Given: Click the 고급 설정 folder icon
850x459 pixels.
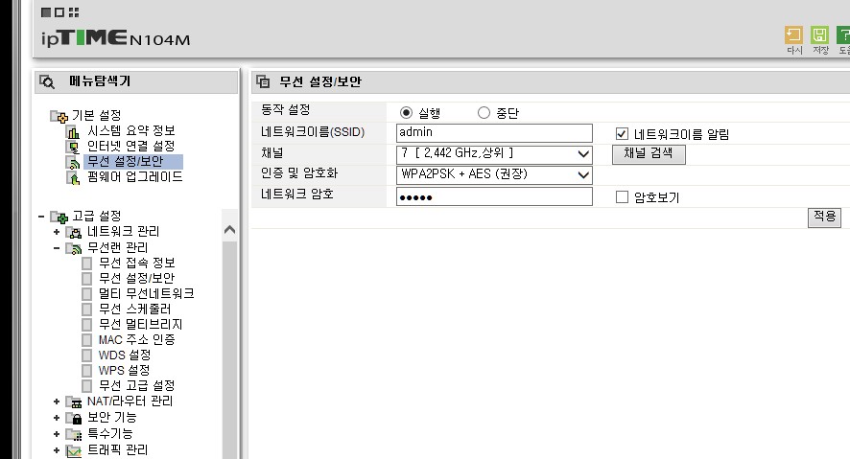Looking at the screenshot, I should [x=59, y=218].
